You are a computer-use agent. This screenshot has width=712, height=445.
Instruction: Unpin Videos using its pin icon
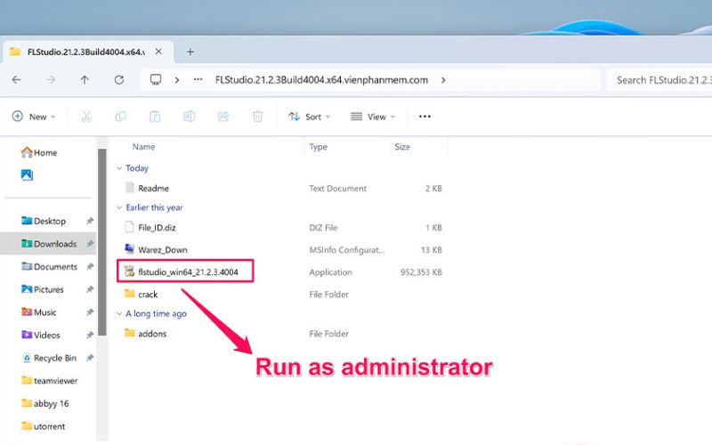[x=90, y=336]
